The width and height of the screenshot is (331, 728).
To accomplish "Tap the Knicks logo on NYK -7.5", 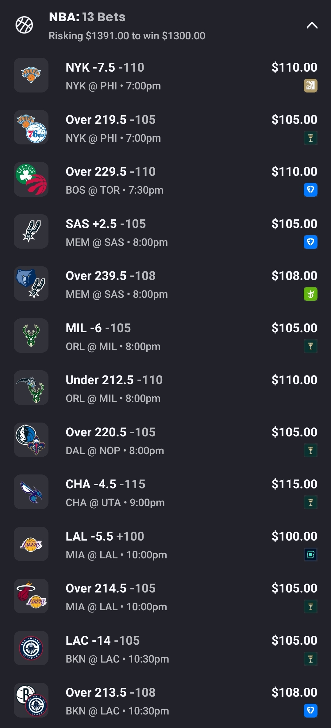I will coord(31,75).
